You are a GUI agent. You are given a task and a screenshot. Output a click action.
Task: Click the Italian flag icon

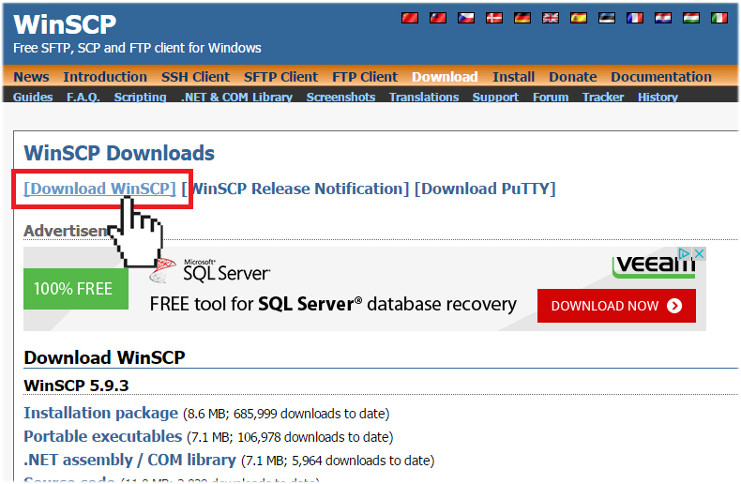(719, 18)
